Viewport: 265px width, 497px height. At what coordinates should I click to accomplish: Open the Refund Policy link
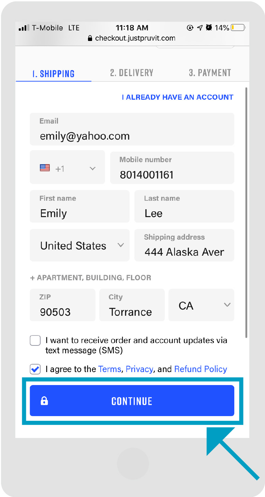[x=201, y=369]
